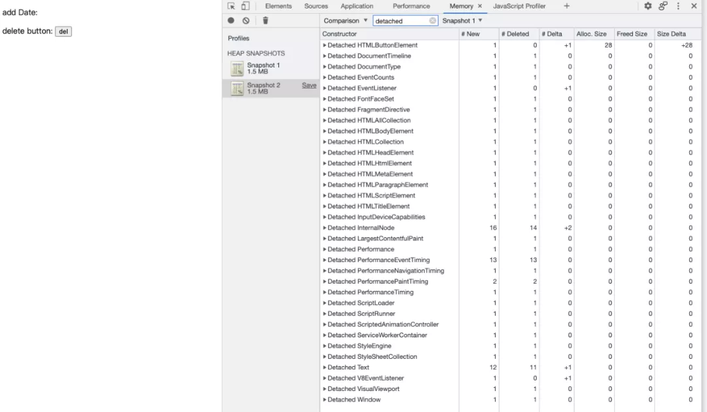Open the DevTools three-dot menu
The image size is (707, 412).
(678, 6)
